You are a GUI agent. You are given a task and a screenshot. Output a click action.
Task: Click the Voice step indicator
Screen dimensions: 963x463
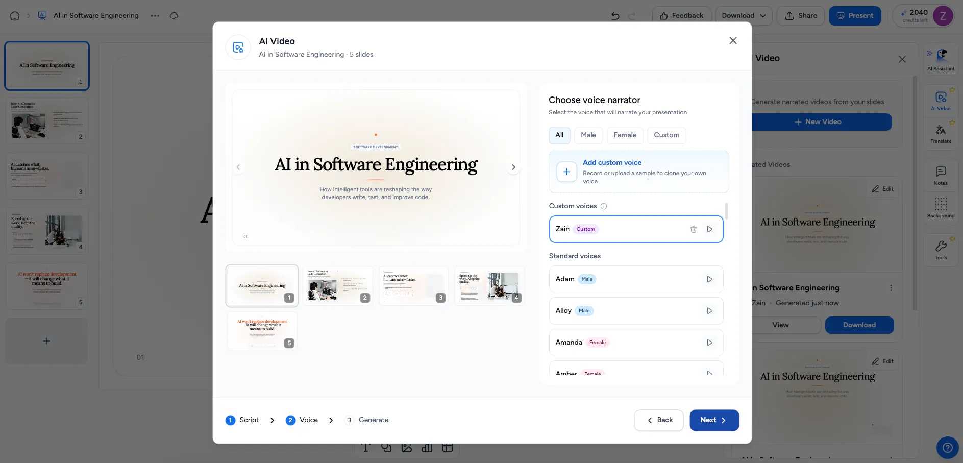pyautogui.click(x=302, y=420)
